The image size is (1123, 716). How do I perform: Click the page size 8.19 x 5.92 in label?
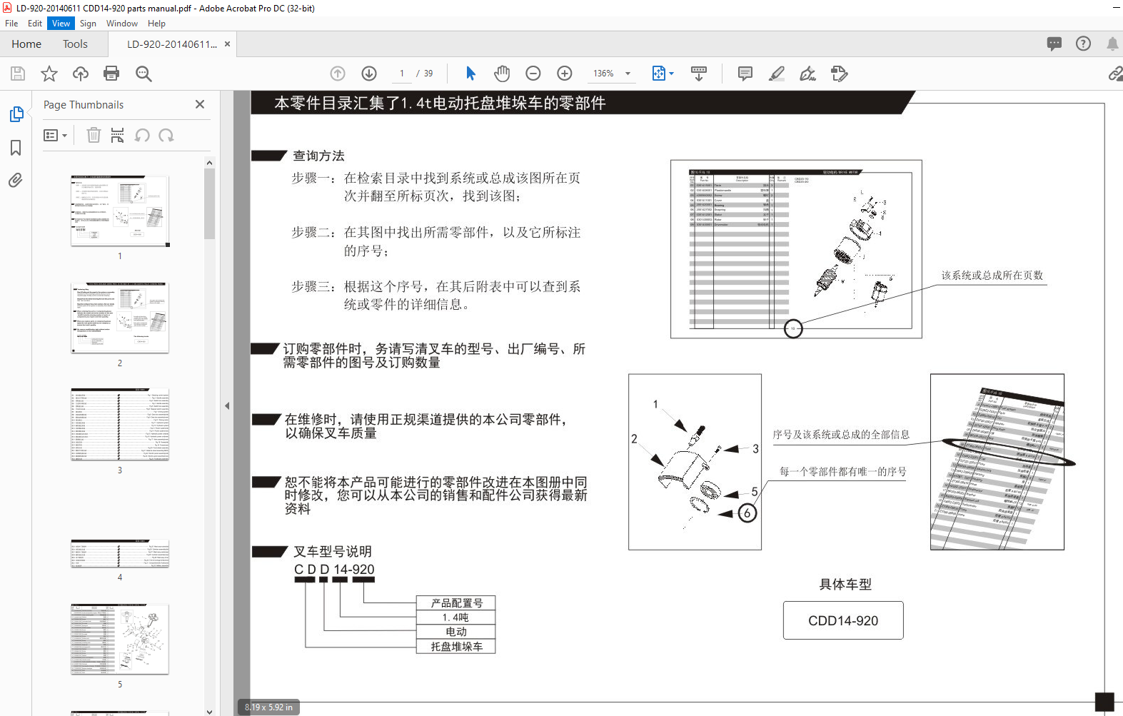tap(268, 707)
